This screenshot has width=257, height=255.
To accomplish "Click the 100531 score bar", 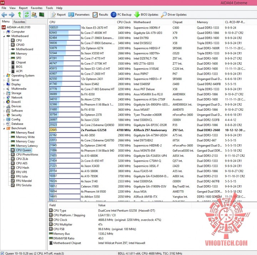I will click(65, 27).
